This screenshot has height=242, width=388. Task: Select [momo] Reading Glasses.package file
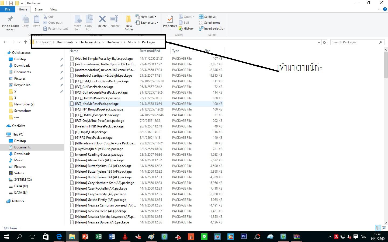(99, 155)
